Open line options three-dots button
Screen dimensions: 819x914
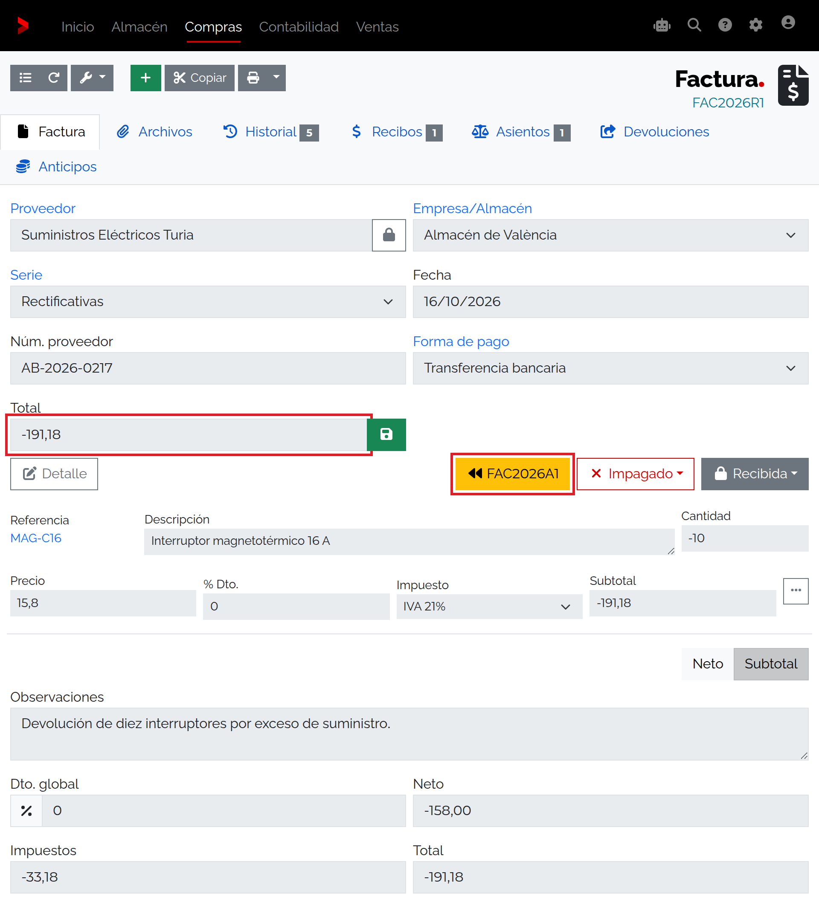795,590
